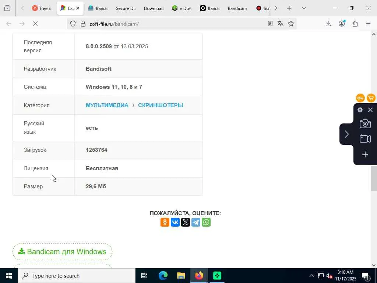Start video recording with camcorder icon
Image resolution: width=377 pixels, height=283 pixels.
coord(365,139)
